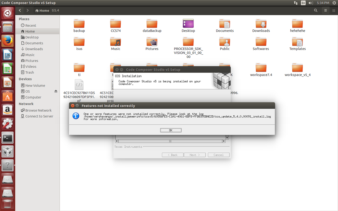Open the backup folder
This screenshot has width=338, height=211.
pyautogui.click(x=79, y=26)
